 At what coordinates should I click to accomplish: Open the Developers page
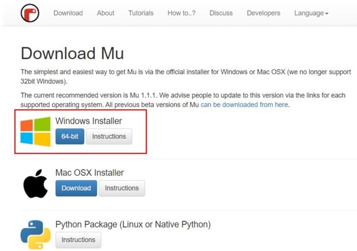[263, 13]
